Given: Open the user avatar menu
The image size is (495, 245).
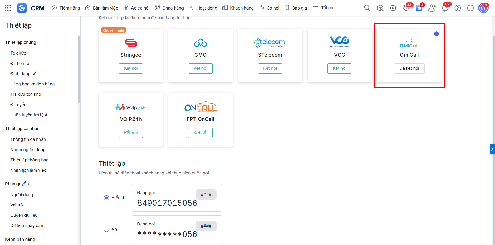Looking at the screenshot, I should (x=483, y=8).
